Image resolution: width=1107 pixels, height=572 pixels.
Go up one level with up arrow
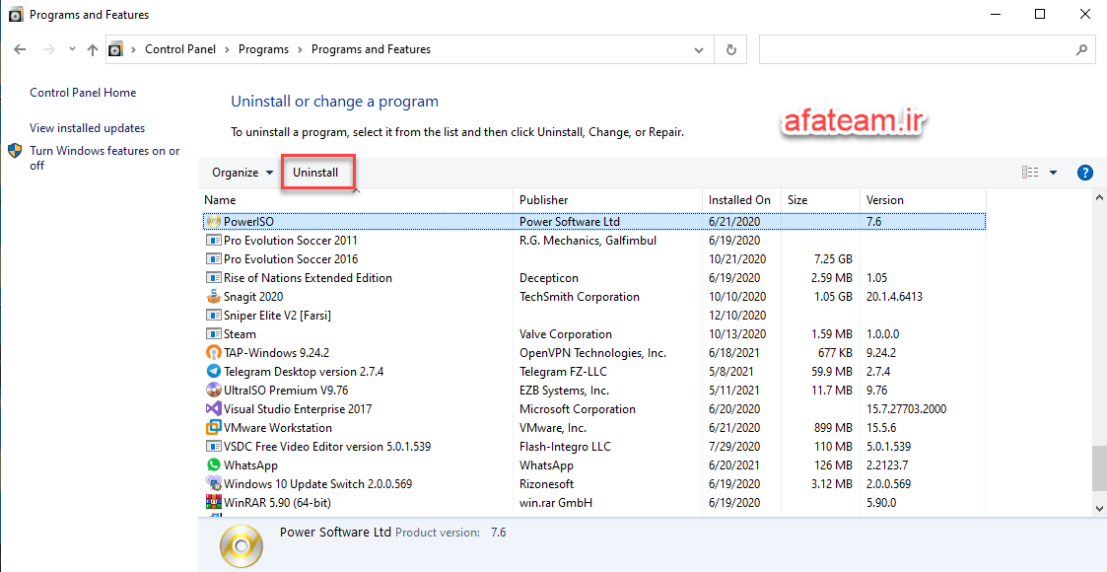pyautogui.click(x=93, y=49)
